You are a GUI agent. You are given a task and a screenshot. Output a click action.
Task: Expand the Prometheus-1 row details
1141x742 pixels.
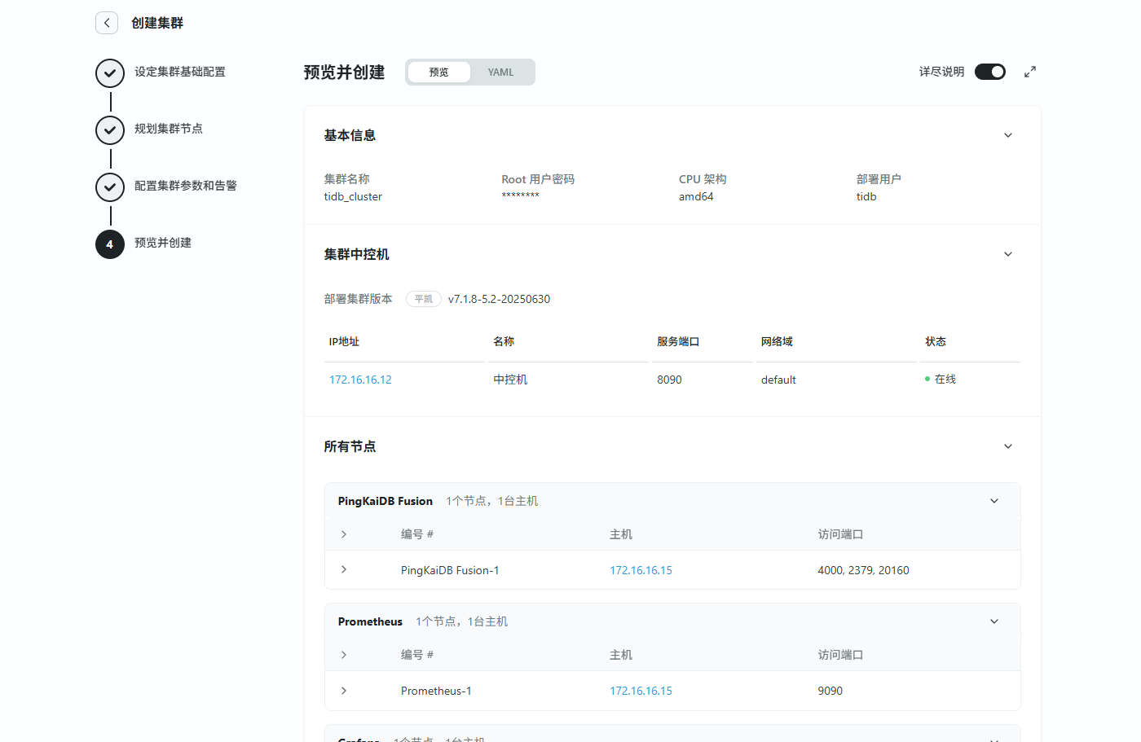point(344,691)
